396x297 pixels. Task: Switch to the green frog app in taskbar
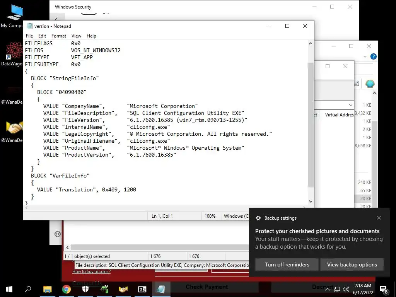click(104, 289)
